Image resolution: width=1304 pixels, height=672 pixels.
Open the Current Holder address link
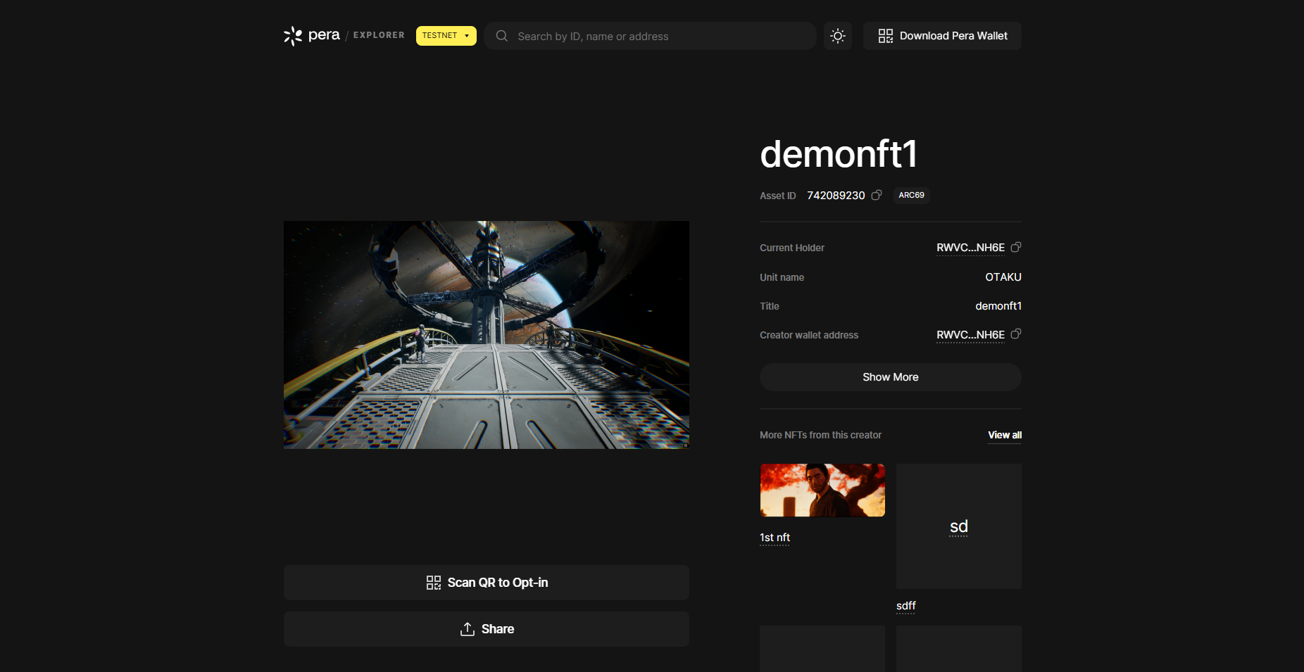970,248
